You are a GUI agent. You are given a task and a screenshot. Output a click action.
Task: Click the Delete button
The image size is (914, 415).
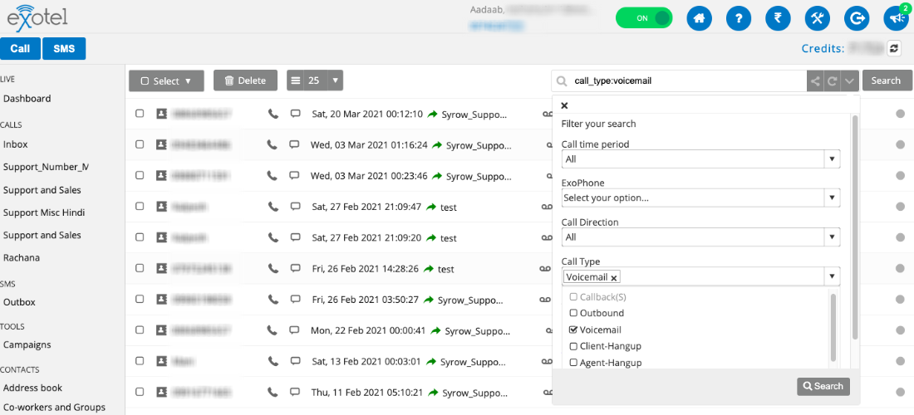(245, 81)
